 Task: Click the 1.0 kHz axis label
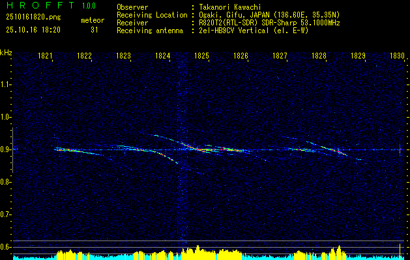pyautogui.click(x=5, y=117)
